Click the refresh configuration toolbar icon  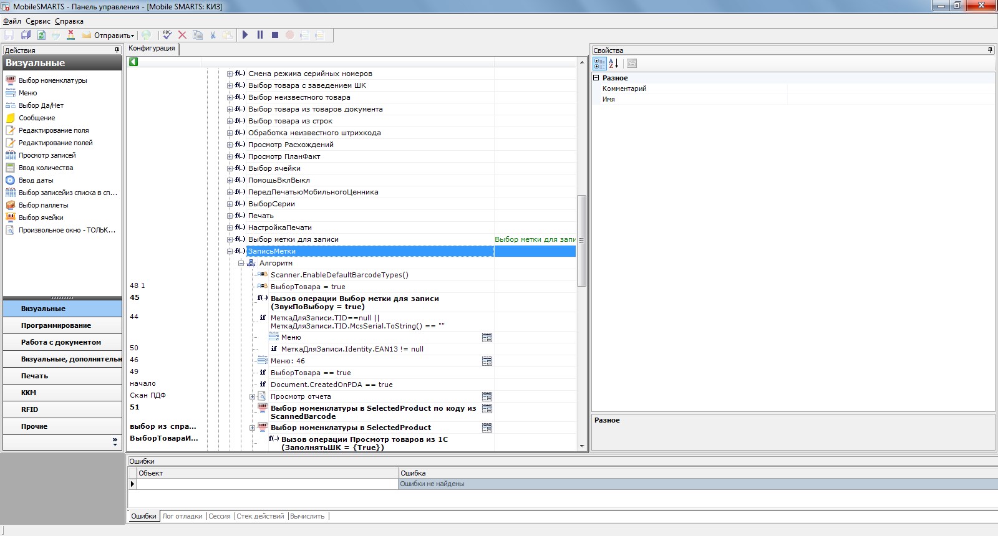pos(41,35)
